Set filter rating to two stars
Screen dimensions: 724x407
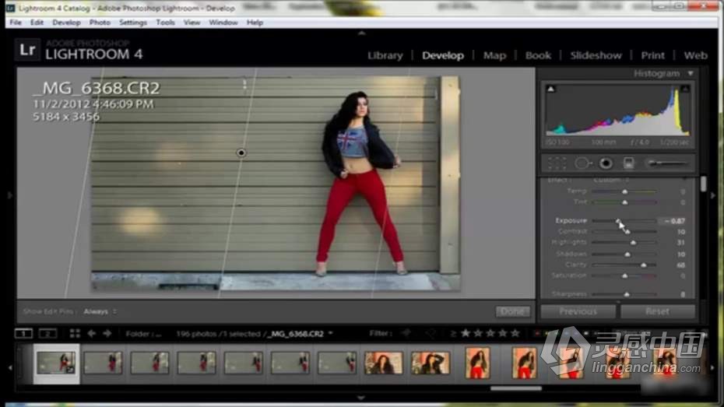tap(478, 333)
